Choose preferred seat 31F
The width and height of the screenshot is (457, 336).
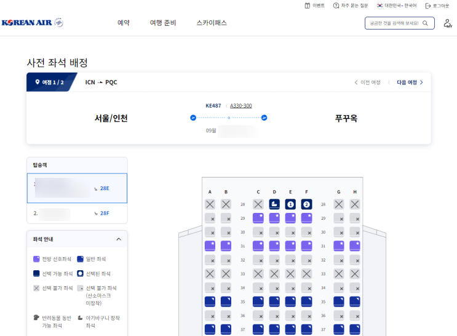(306, 246)
